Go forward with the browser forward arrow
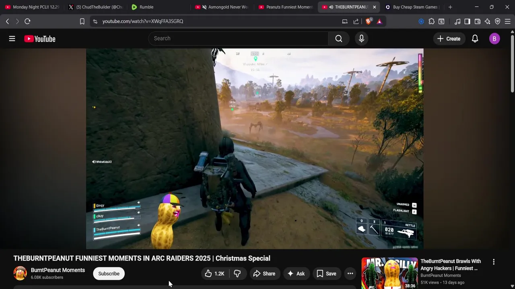 pyautogui.click(x=17, y=21)
